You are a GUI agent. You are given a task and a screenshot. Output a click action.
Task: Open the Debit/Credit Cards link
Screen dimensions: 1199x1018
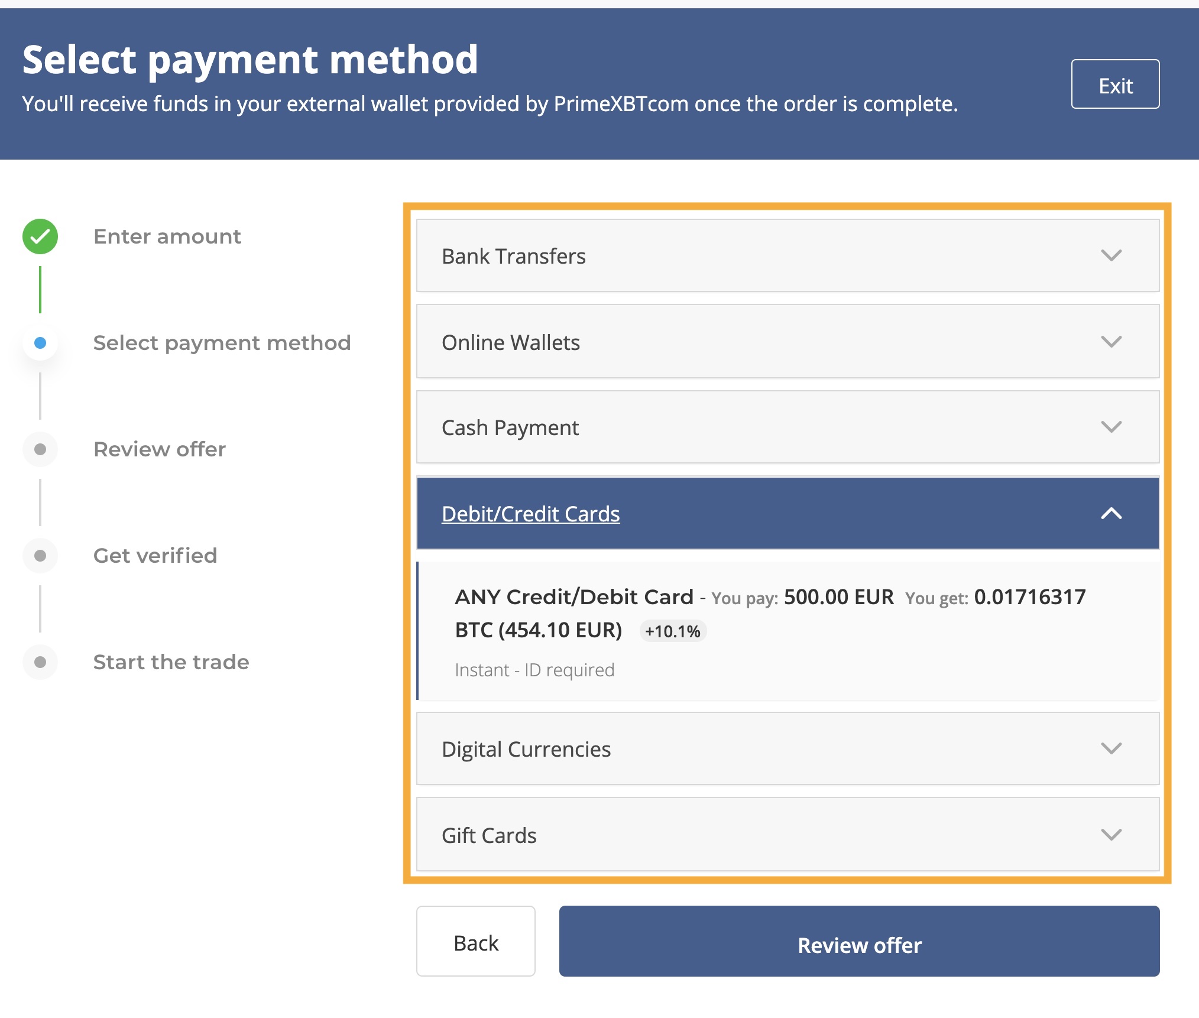click(x=530, y=514)
